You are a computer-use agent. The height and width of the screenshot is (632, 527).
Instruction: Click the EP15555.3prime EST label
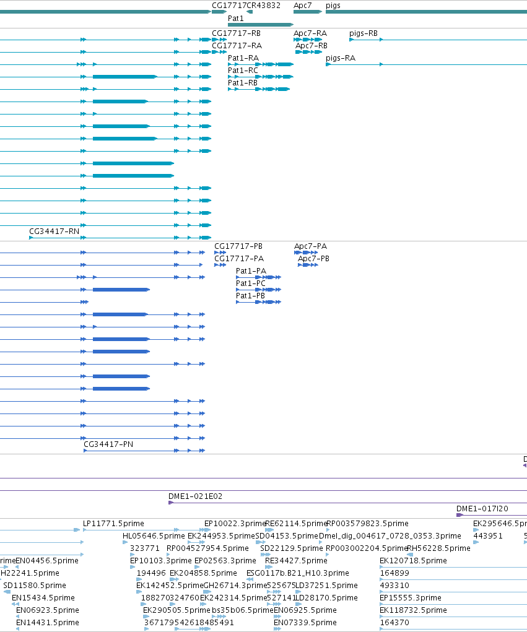411,598
